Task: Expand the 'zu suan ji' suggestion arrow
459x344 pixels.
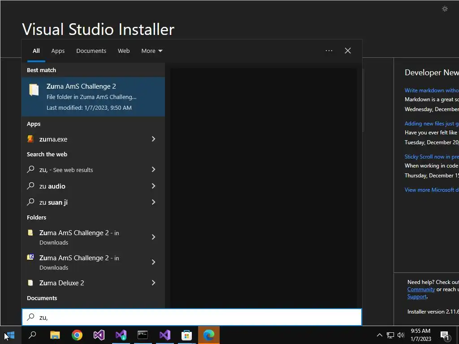Action: 153,202
